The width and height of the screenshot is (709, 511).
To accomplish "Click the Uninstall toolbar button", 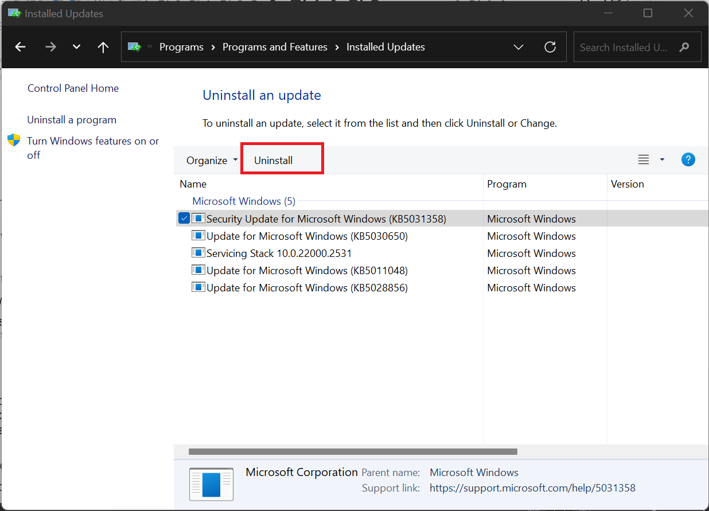I will [274, 161].
